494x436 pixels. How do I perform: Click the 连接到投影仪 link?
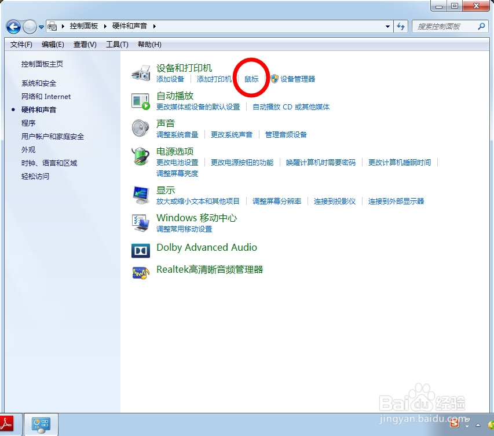[335, 201]
